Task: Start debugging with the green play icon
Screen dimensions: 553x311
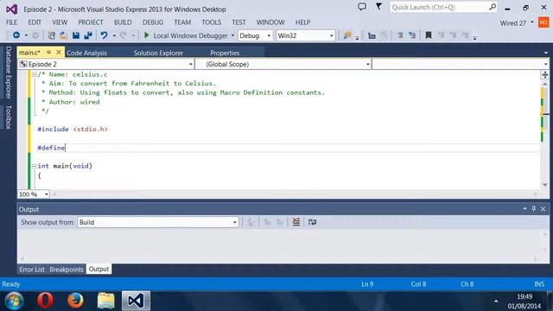Action: 147,35
